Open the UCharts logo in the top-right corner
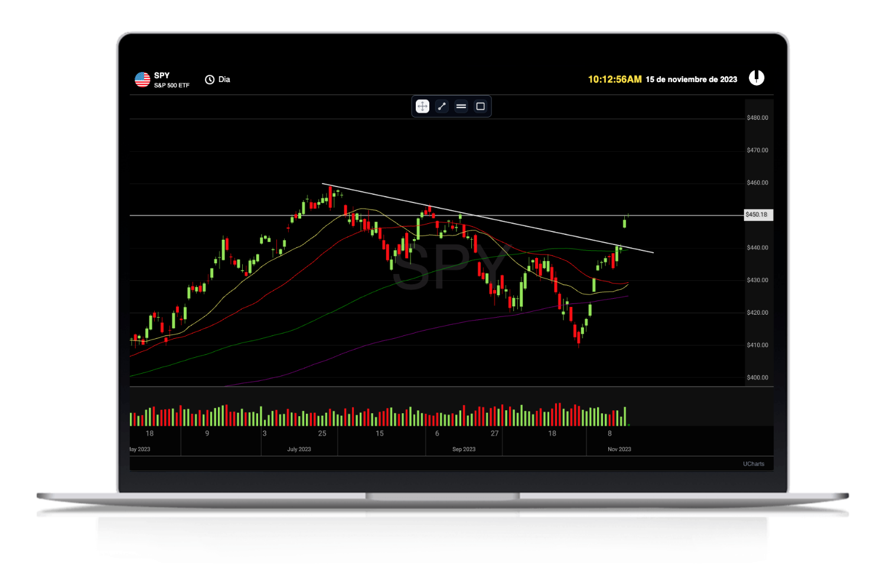 (x=757, y=77)
